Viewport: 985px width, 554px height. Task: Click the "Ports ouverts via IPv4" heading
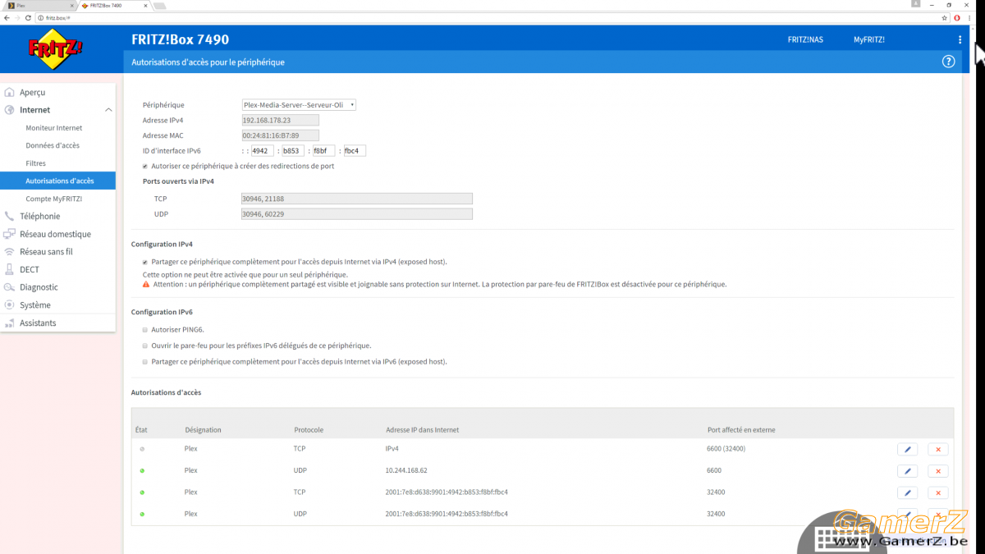(178, 181)
